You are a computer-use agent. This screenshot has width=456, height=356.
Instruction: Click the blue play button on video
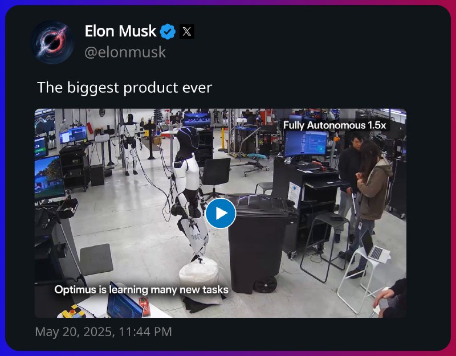pos(221,213)
